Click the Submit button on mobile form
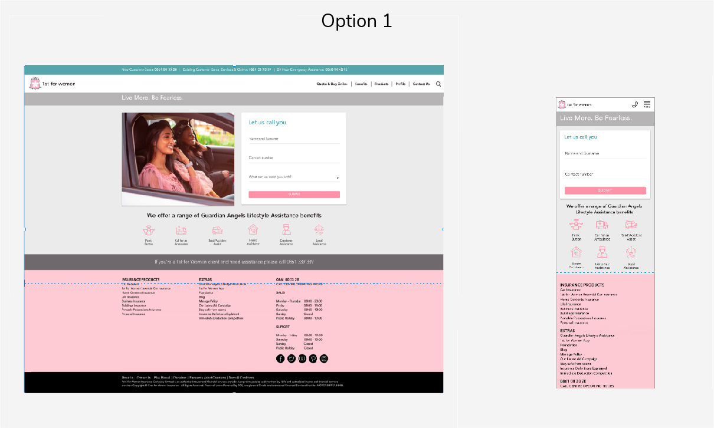Viewport: 714px width, 428px height. pos(605,190)
